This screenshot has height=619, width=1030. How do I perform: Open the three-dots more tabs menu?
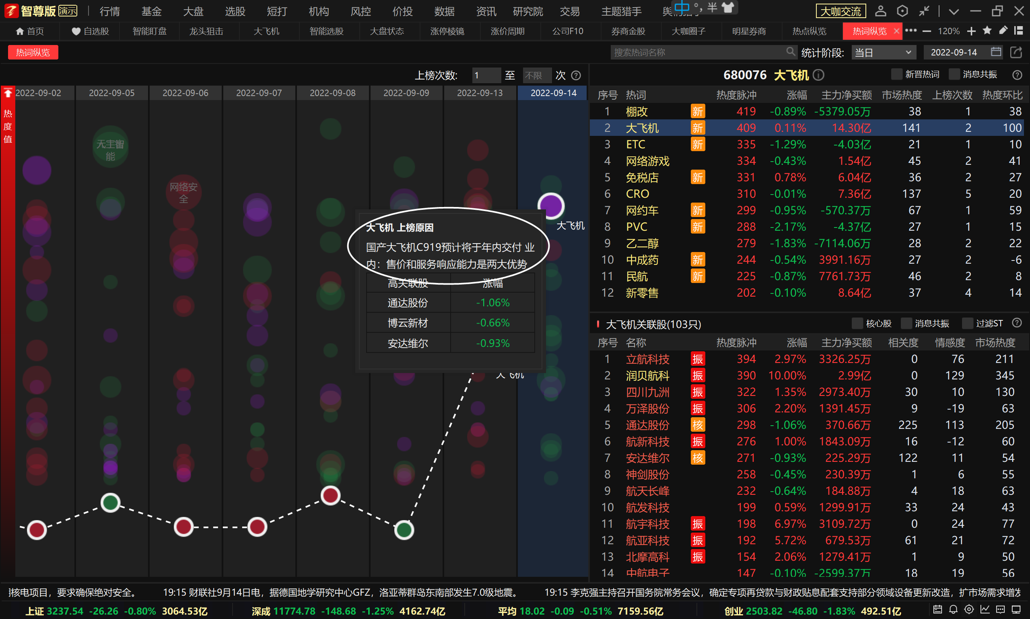pos(911,31)
